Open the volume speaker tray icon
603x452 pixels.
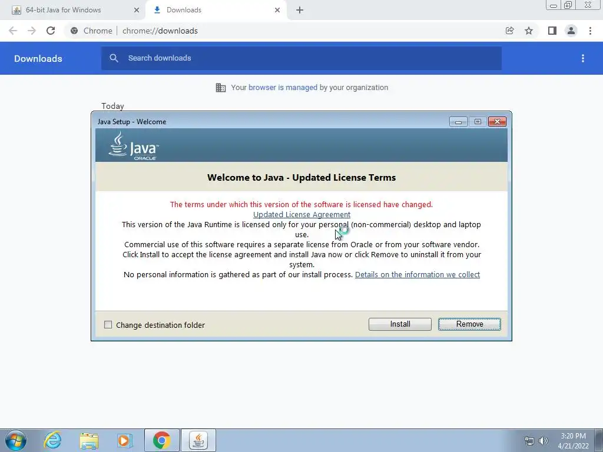tap(544, 441)
